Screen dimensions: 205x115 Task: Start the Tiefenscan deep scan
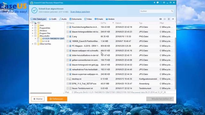tap(57, 99)
